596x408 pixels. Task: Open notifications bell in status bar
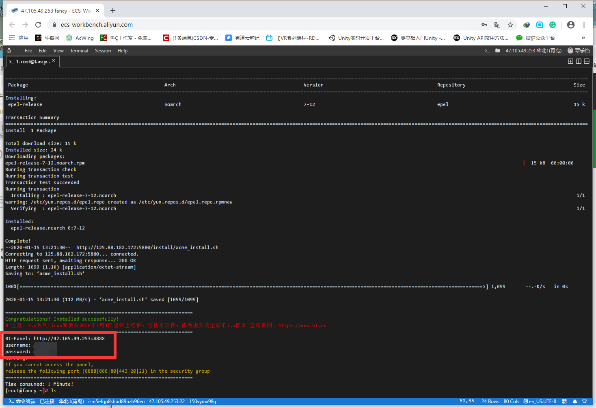[575, 402]
